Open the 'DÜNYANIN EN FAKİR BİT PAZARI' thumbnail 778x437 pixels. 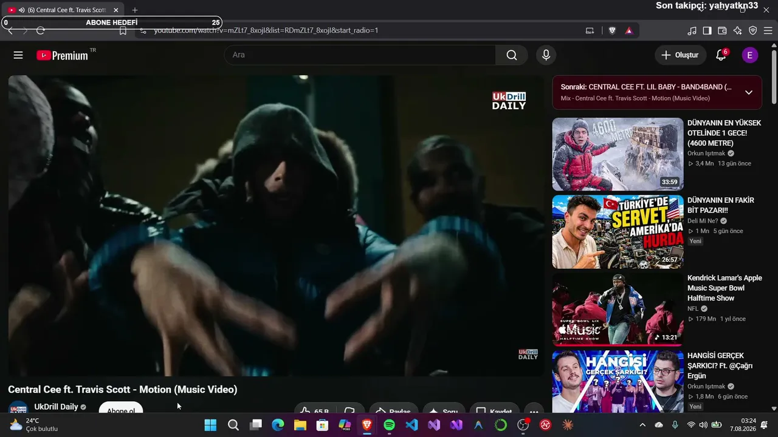tap(618, 232)
